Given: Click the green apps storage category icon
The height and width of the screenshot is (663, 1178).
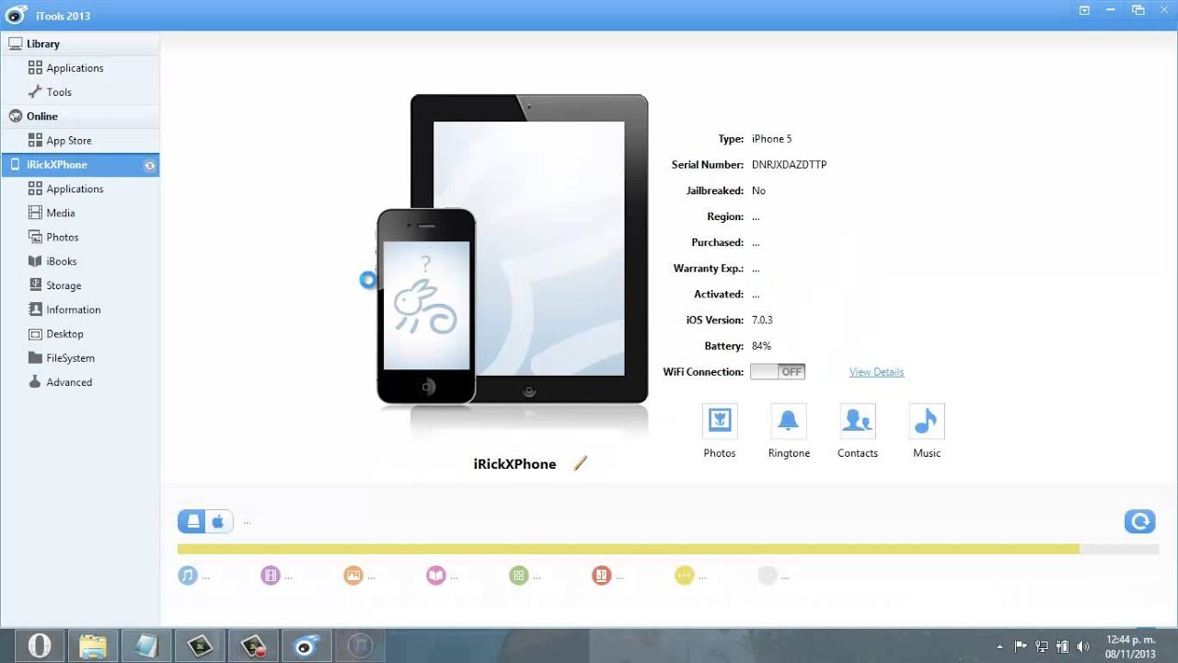Looking at the screenshot, I should (518, 576).
